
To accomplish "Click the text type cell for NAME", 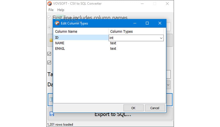I will [113, 43].
